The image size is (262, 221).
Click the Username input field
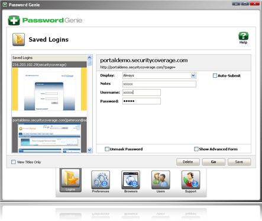click(141, 93)
